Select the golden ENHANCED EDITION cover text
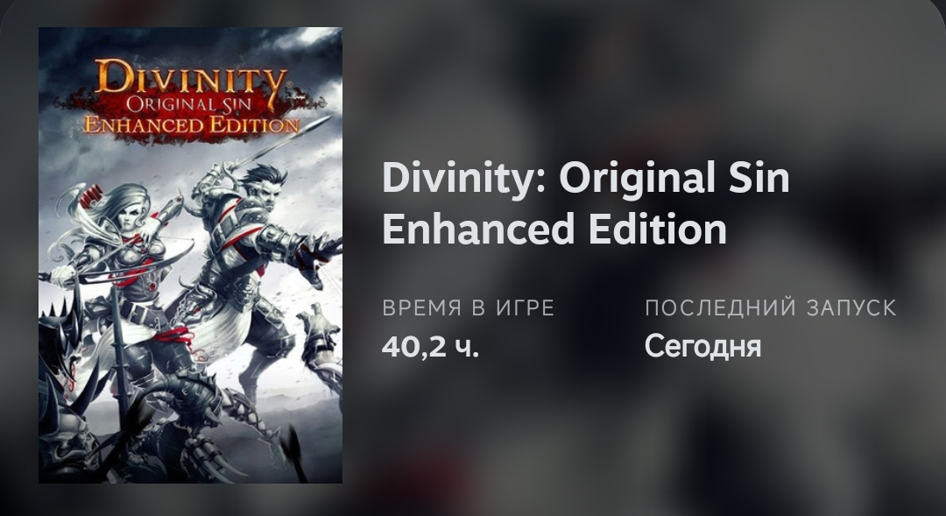The height and width of the screenshot is (516, 946). [x=192, y=125]
